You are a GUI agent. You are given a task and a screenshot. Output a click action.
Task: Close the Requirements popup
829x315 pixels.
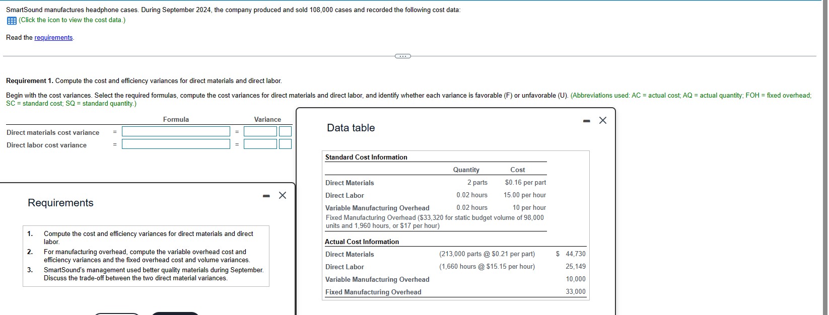(283, 195)
